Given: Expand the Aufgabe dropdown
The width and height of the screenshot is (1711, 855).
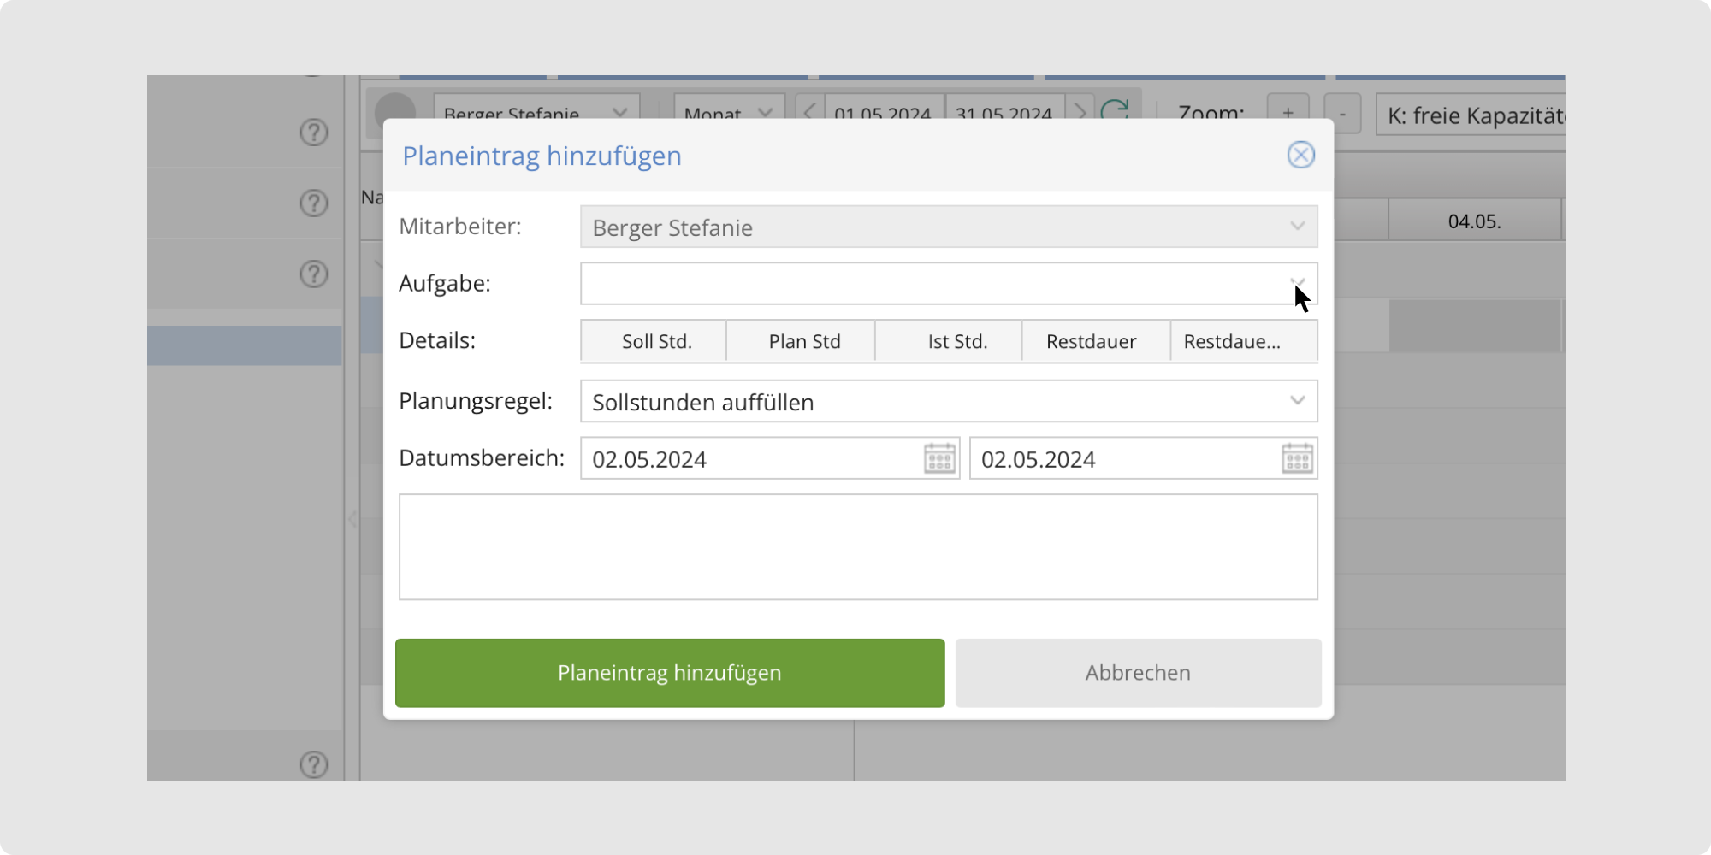Looking at the screenshot, I should click(1297, 283).
